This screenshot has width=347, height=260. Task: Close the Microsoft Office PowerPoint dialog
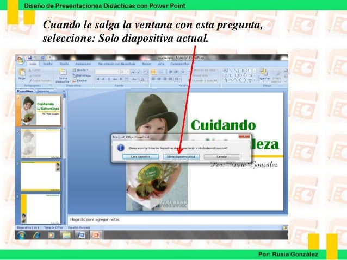pos(244,136)
